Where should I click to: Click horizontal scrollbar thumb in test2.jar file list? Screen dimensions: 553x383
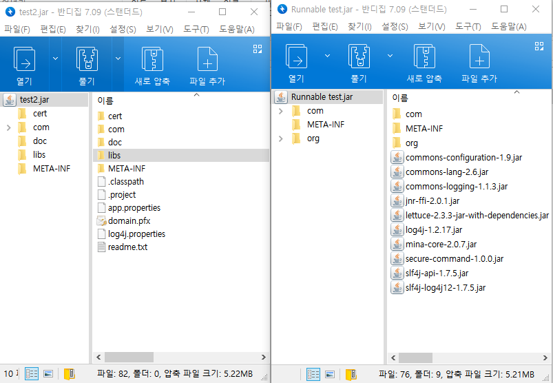[129, 358]
